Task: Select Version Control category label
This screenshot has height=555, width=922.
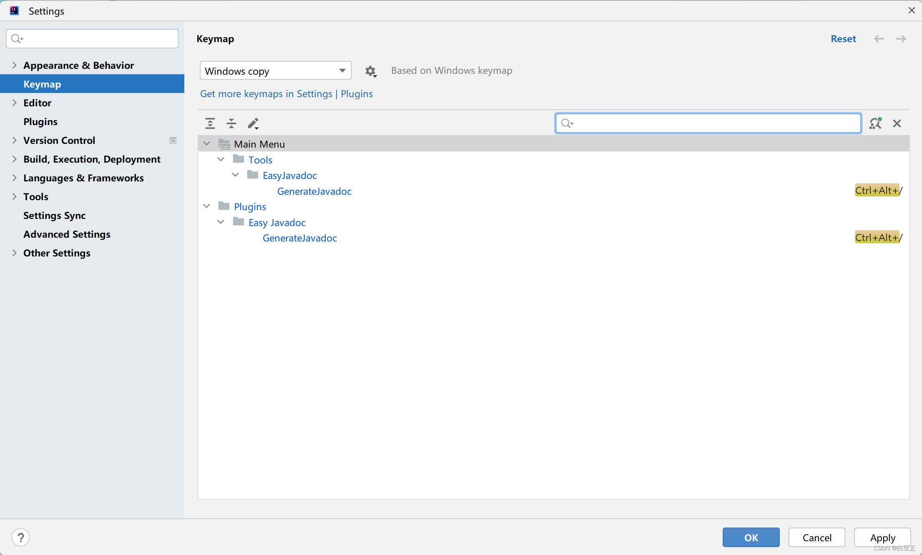Action: (59, 141)
